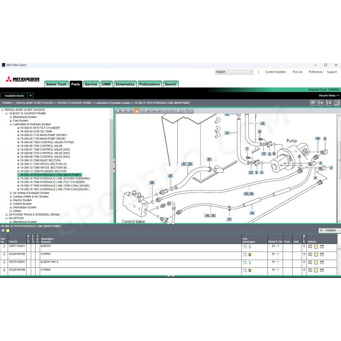Open comment bubble for ref 4 O-RING
This screenshot has height=341, width=341.
point(310,270)
